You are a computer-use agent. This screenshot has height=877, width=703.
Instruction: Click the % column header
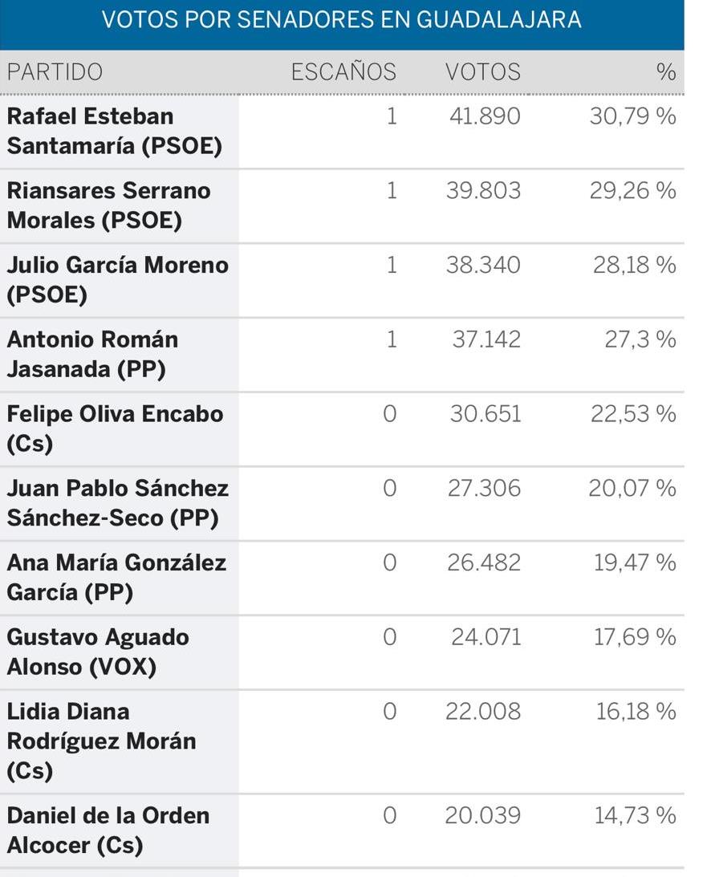point(665,72)
